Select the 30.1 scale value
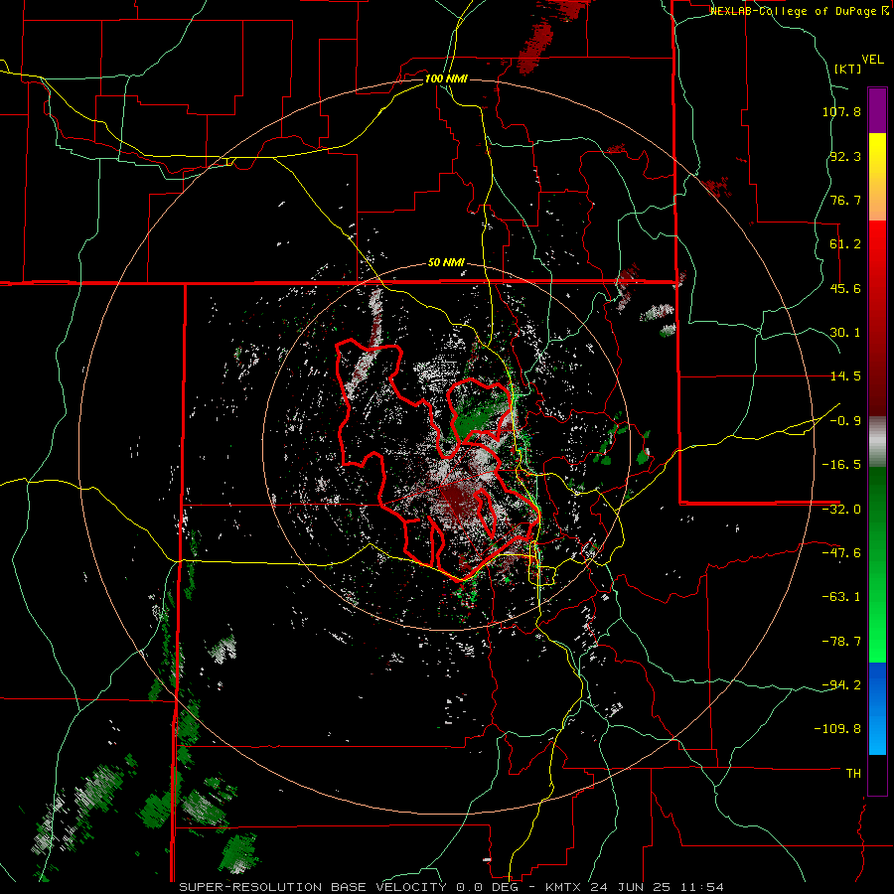894x894 pixels. (x=845, y=333)
